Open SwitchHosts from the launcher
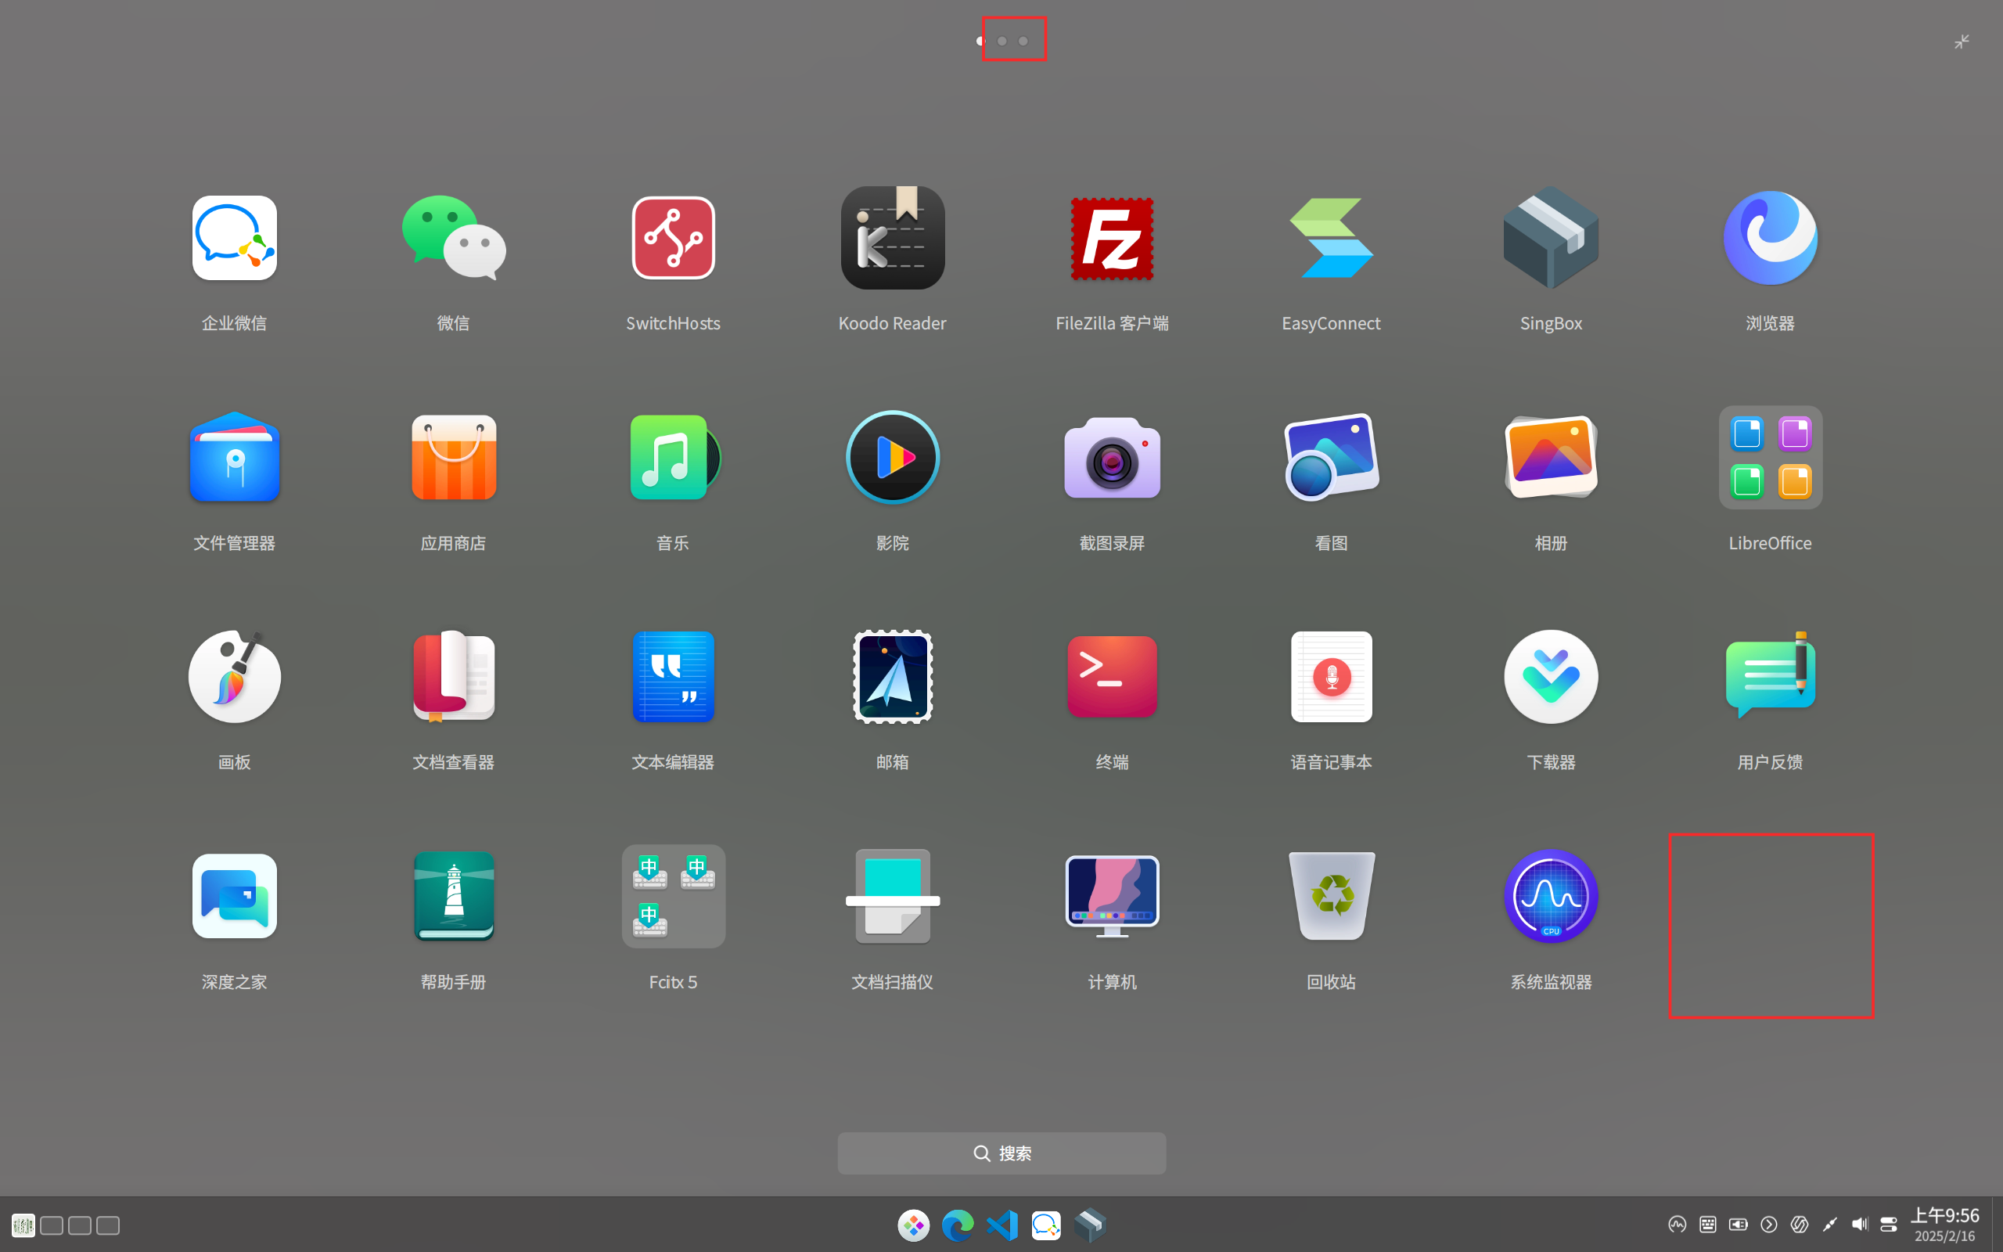Image resolution: width=2003 pixels, height=1252 pixels. coord(673,239)
